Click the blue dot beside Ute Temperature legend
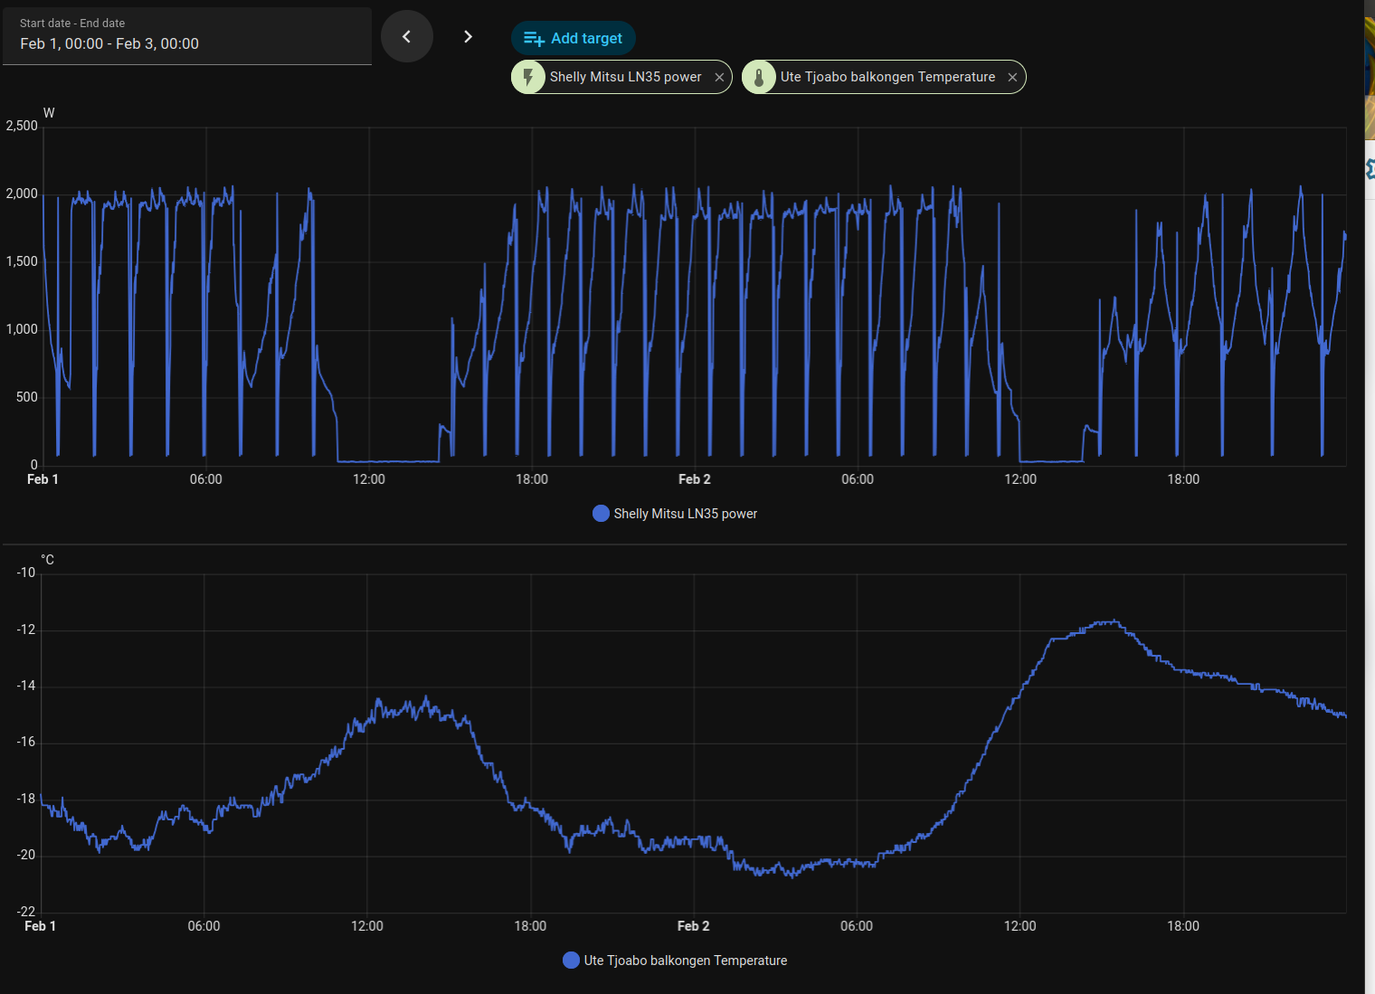 tap(571, 961)
